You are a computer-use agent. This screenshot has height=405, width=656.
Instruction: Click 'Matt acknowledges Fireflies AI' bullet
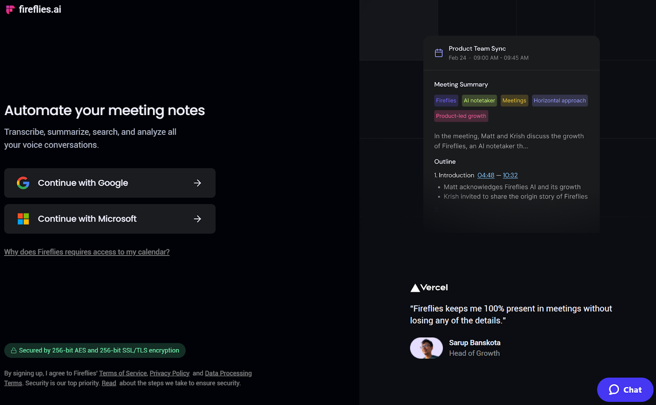coord(512,187)
